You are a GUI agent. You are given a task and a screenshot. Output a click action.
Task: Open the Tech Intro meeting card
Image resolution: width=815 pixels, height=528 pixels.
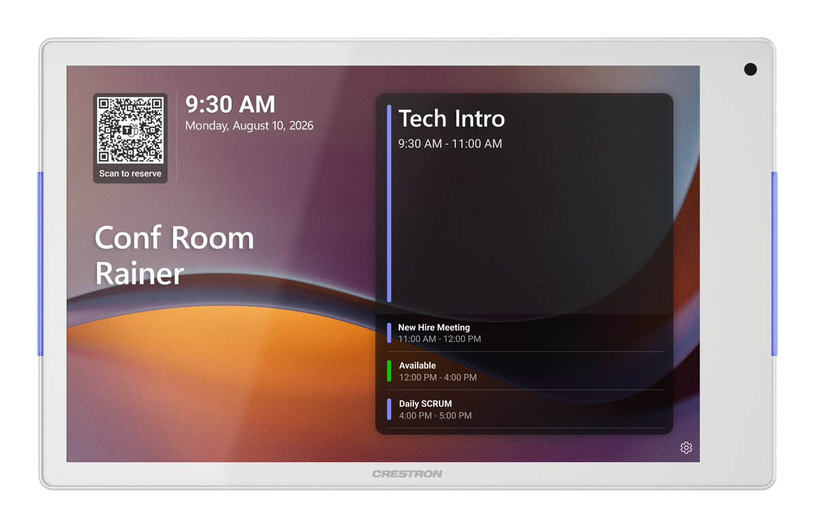pos(524,204)
